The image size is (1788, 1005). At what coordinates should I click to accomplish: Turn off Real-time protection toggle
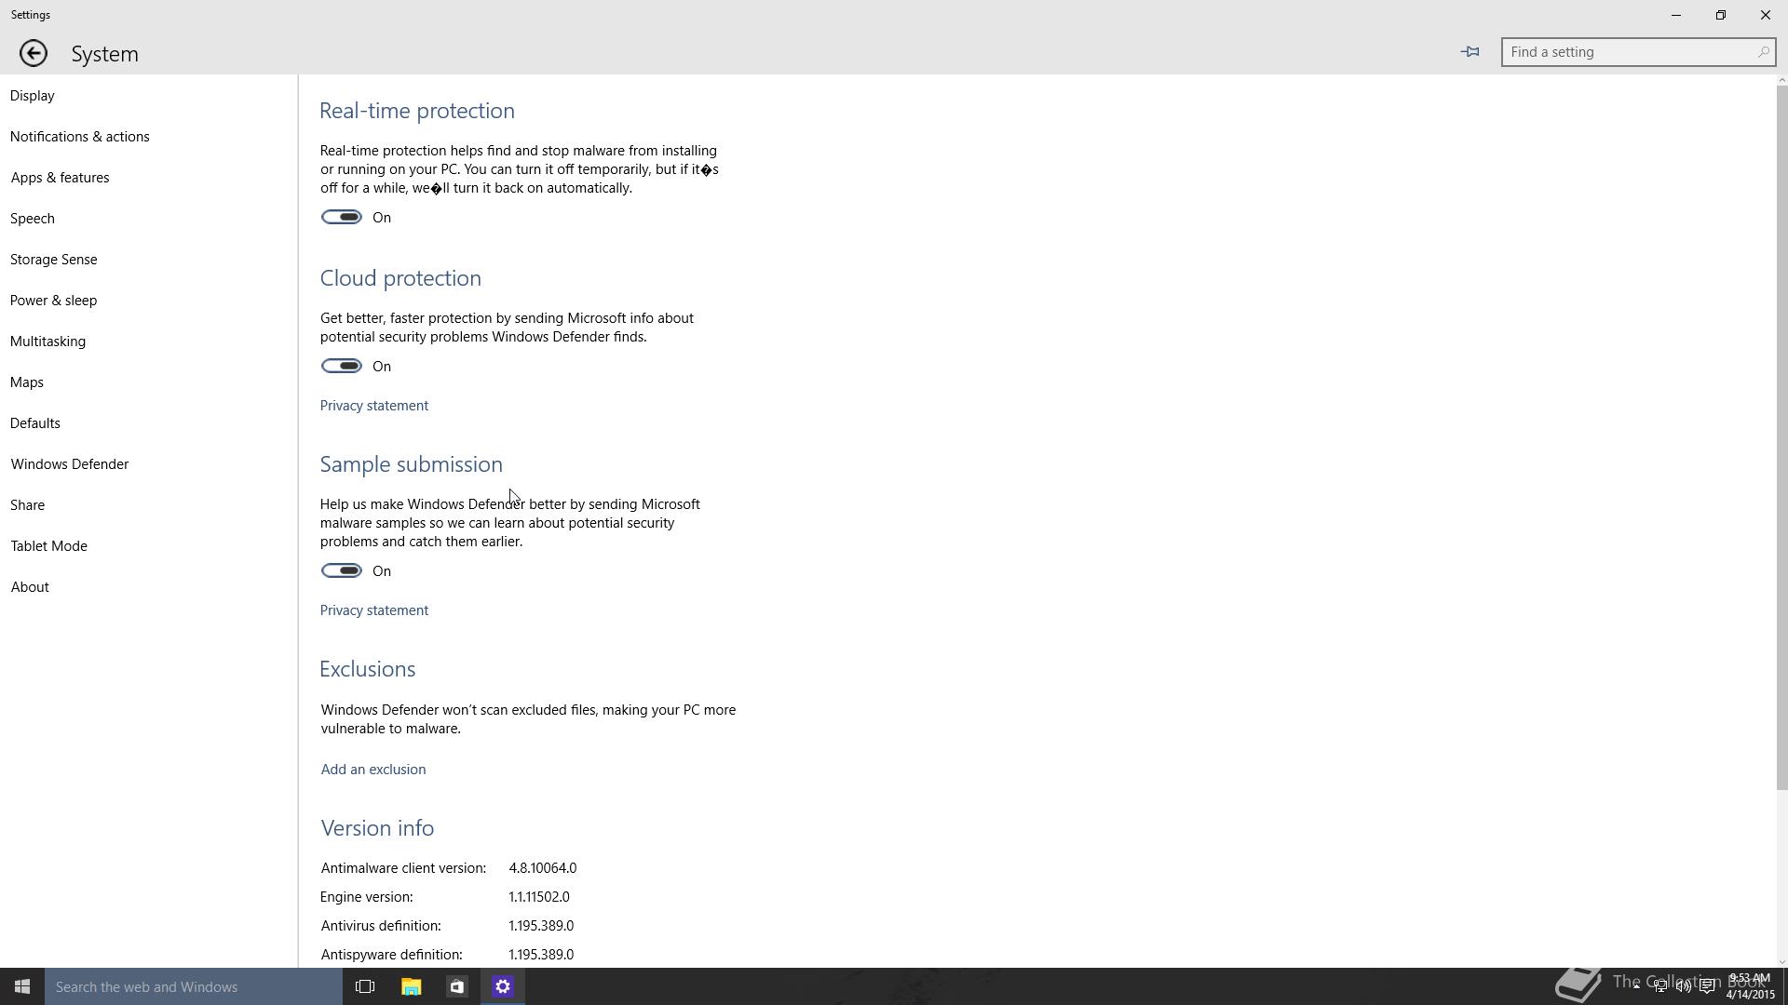tap(342, 217)
